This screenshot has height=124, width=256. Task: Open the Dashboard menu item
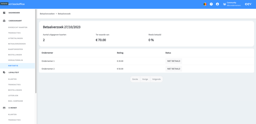tap(14, 13)
